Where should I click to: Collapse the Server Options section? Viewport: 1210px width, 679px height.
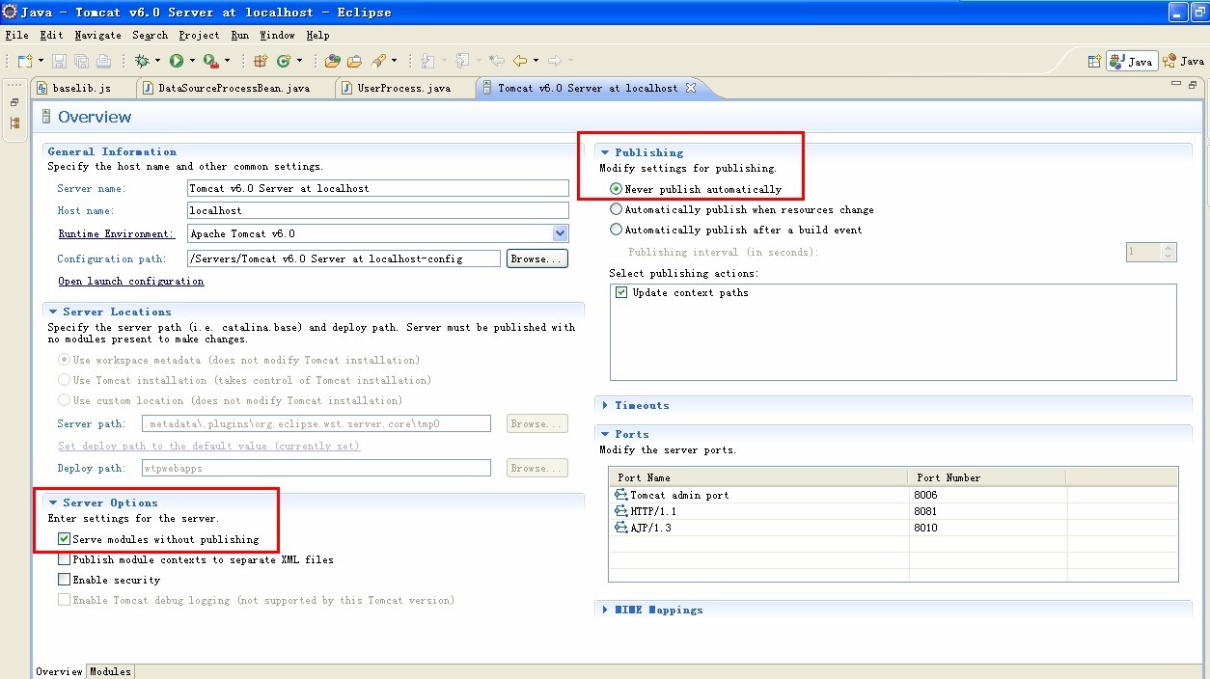53,502
